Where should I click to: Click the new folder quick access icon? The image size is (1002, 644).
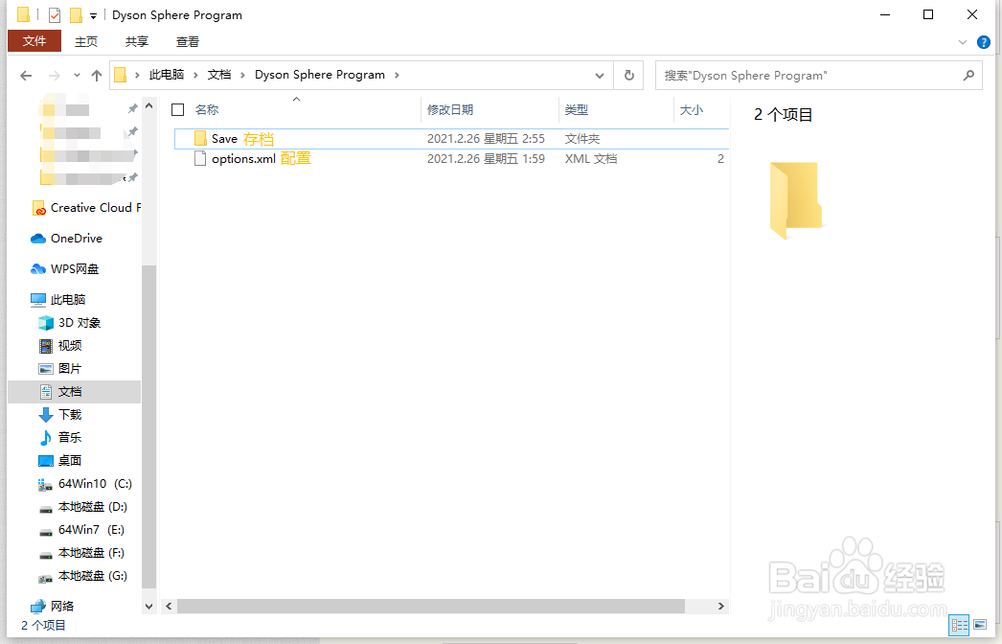tap(76, 14)
